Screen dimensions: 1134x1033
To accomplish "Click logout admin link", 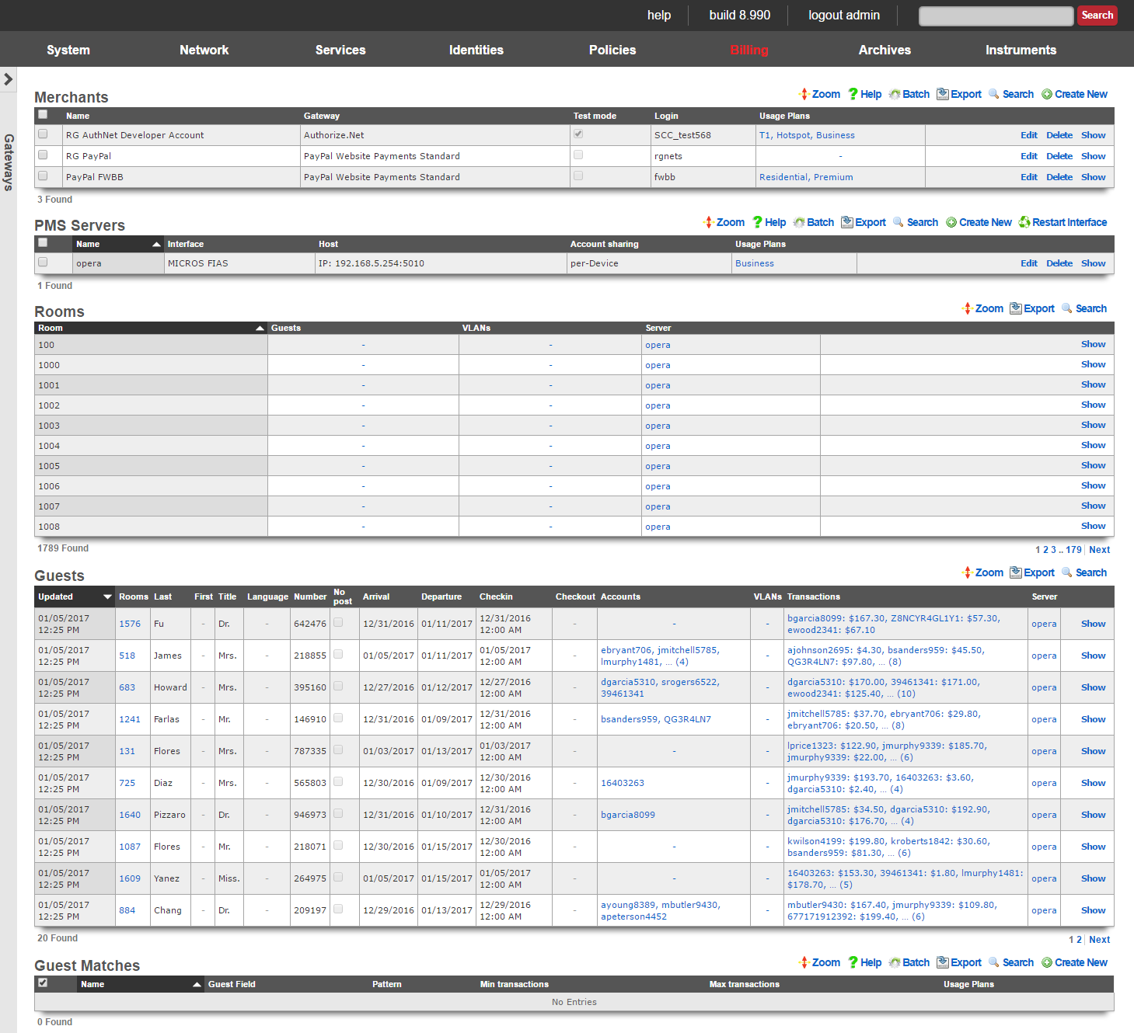I will point(843,16).
